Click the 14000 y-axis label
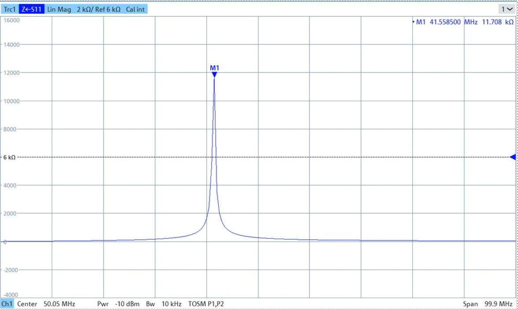Screen dimensions: 518x309 [11, 44]
